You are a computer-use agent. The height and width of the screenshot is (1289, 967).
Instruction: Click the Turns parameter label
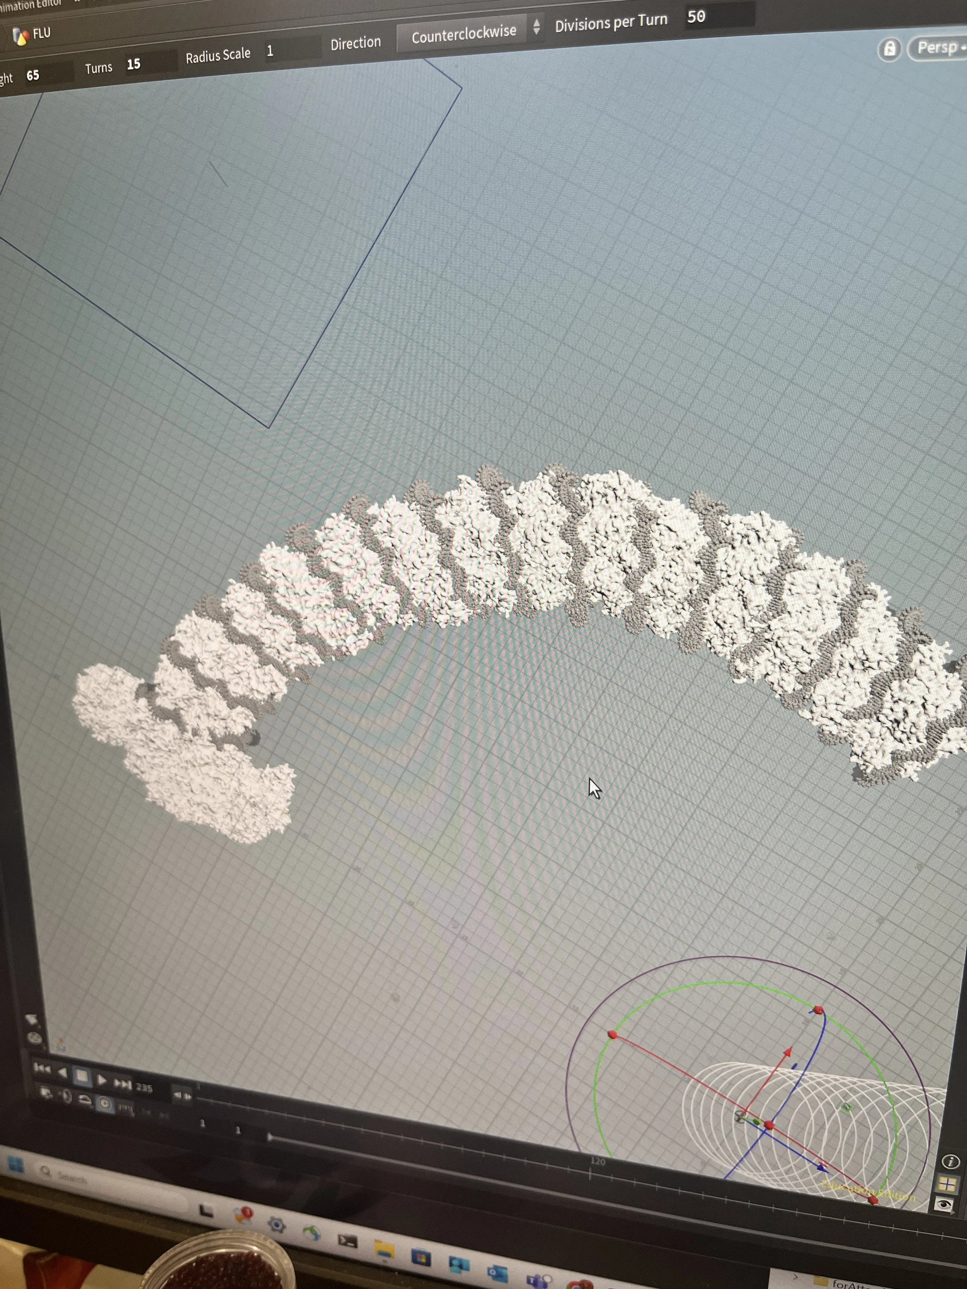[99, 68]
